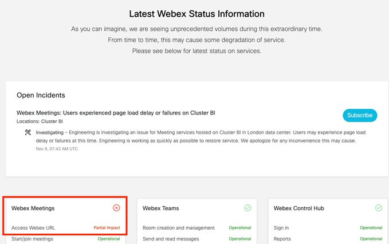Screen dimensions: 389x244
Task: Click the Operational status beside Start/join meetings
Action: 109,239
